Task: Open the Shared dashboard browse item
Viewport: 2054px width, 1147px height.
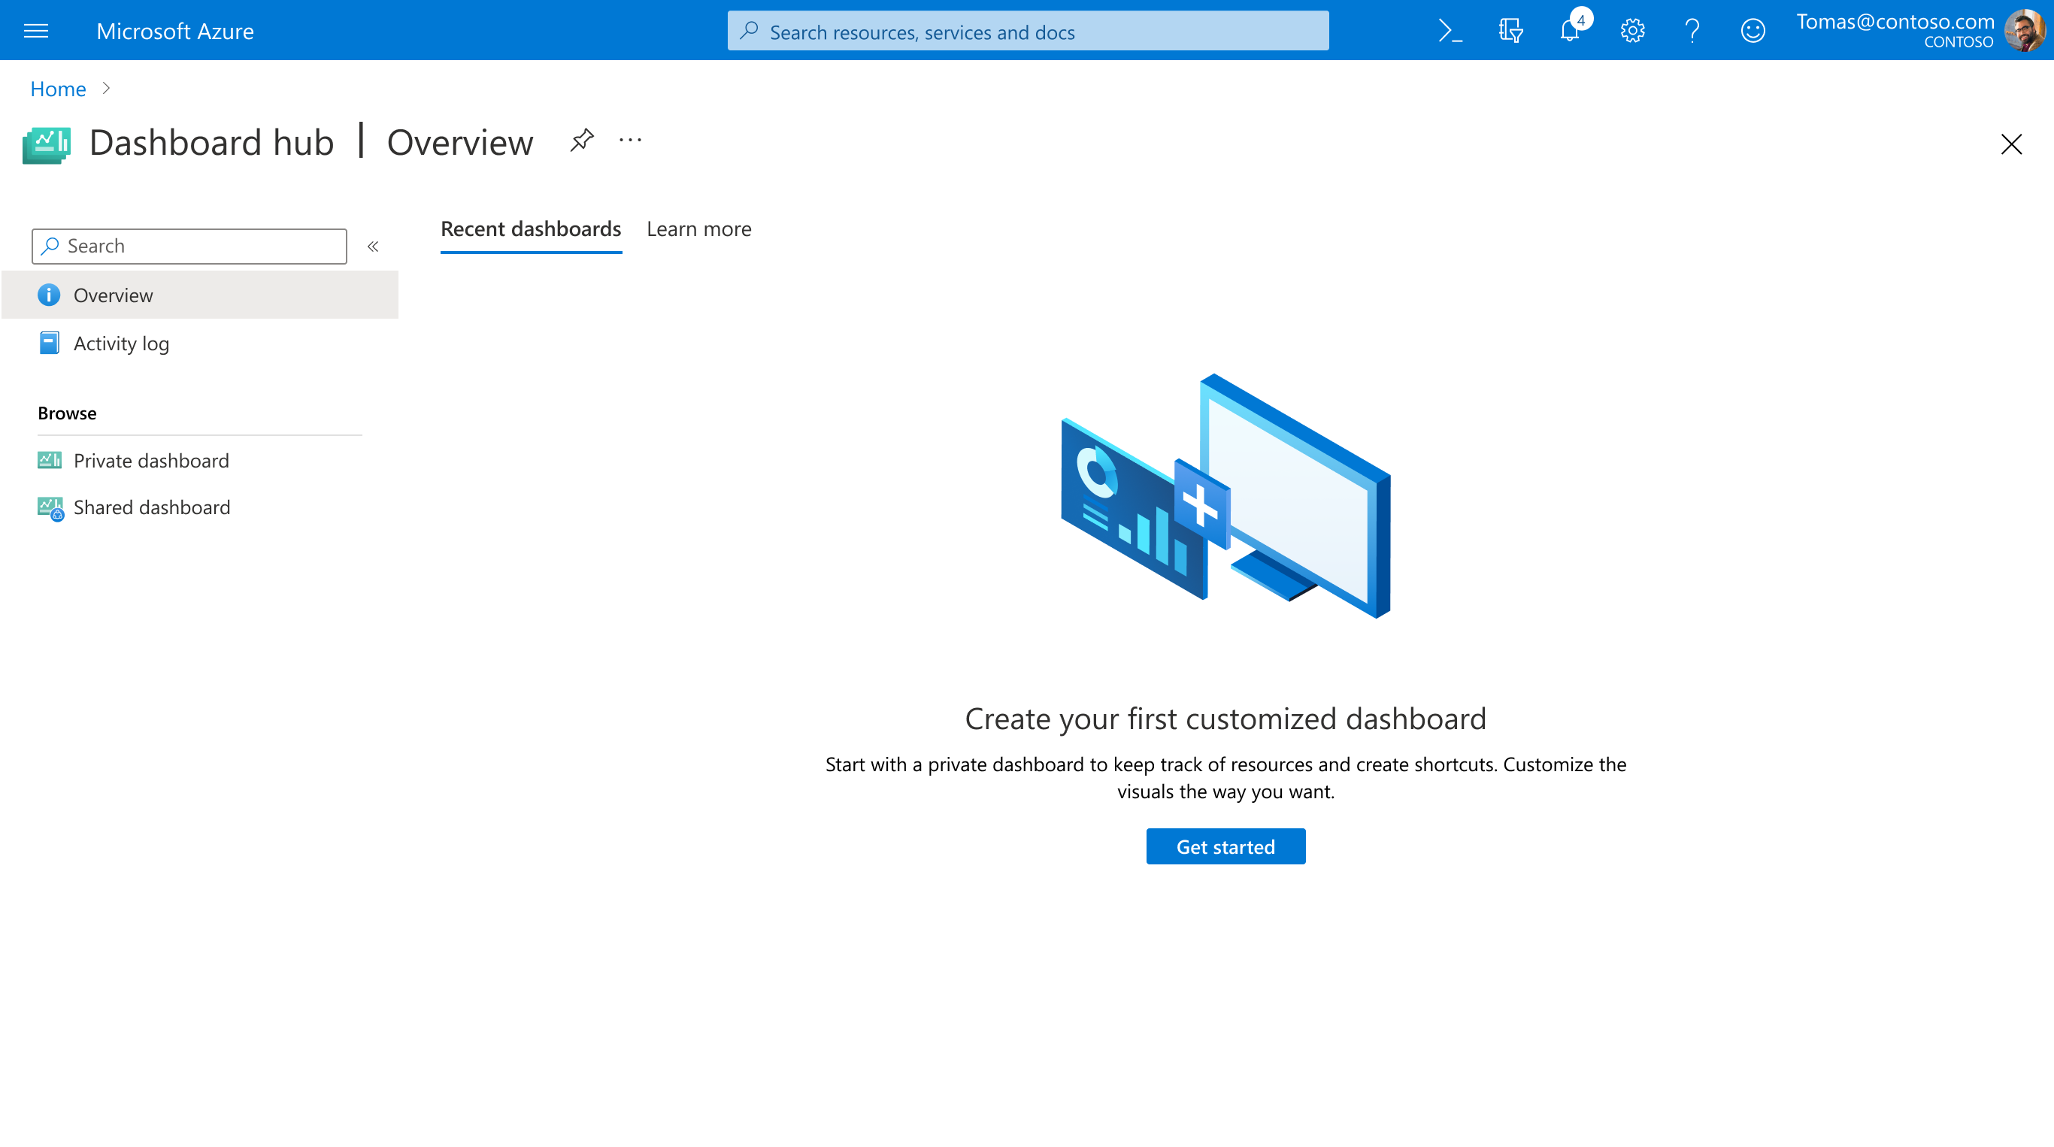Action: (152, 507)
